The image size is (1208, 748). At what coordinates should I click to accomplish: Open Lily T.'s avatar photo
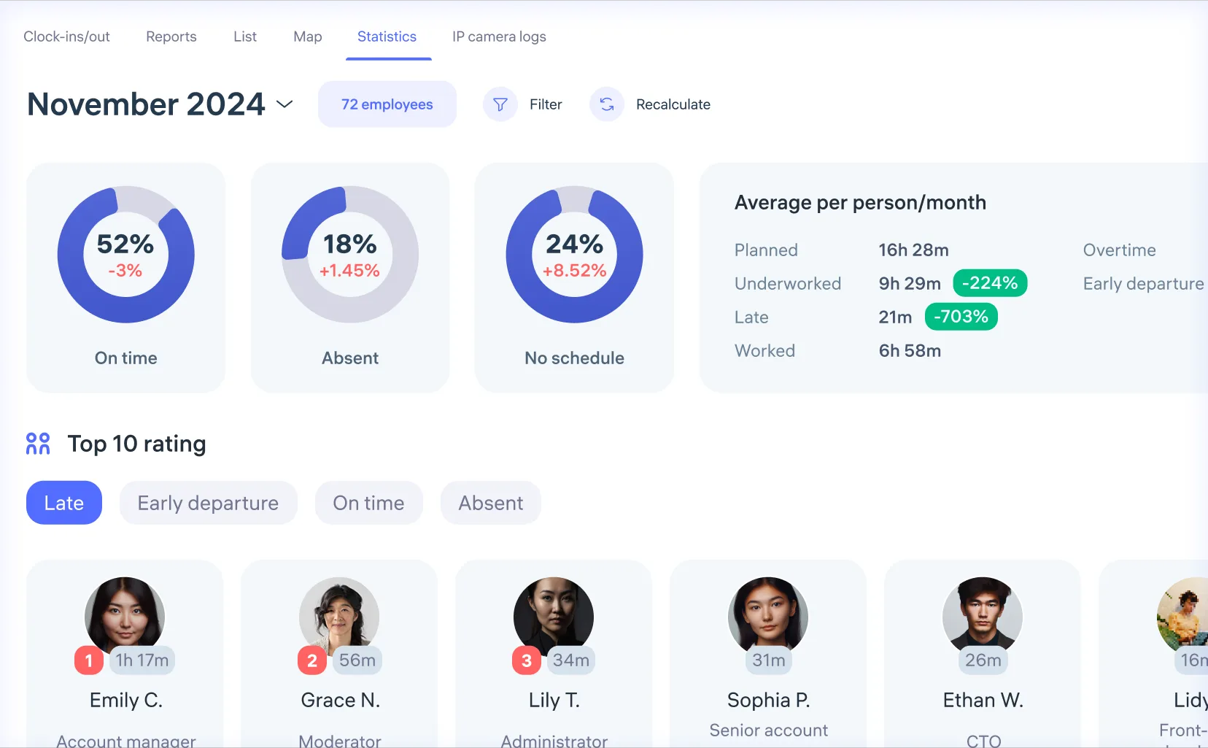click(x=554, y=617)
